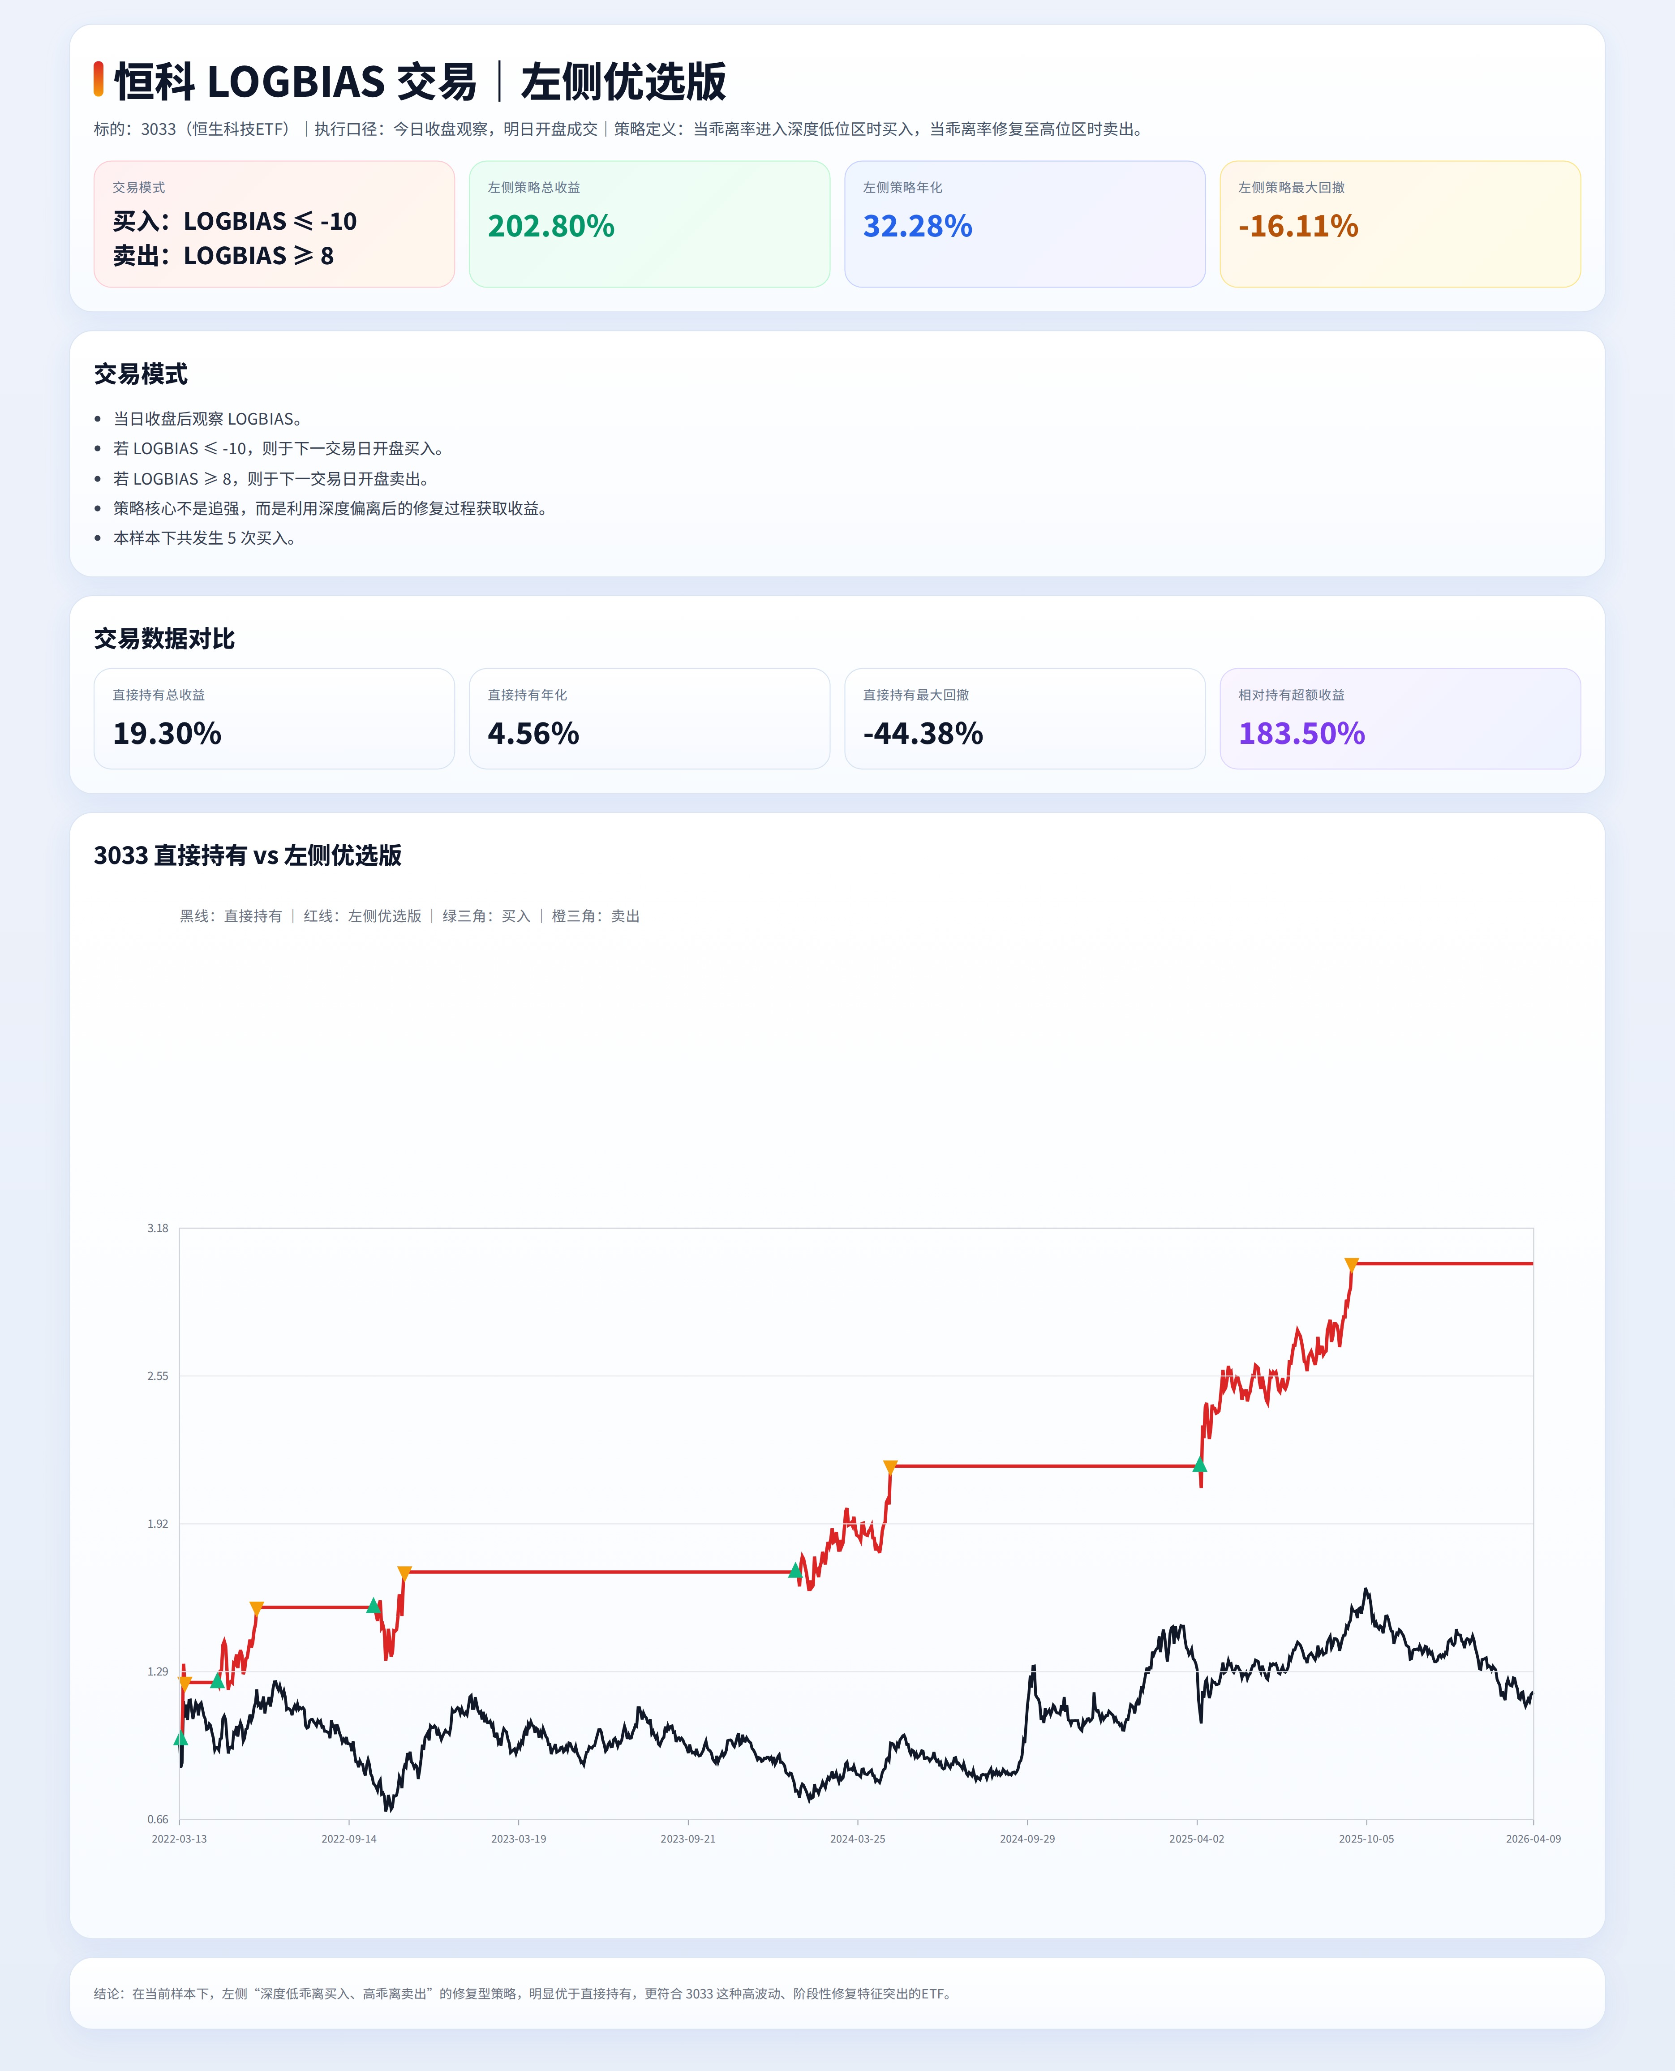Click the 直接持有年化 4.56% card
The image size is (1675, 2071).
pyautogui.click(x=649, y=719)
